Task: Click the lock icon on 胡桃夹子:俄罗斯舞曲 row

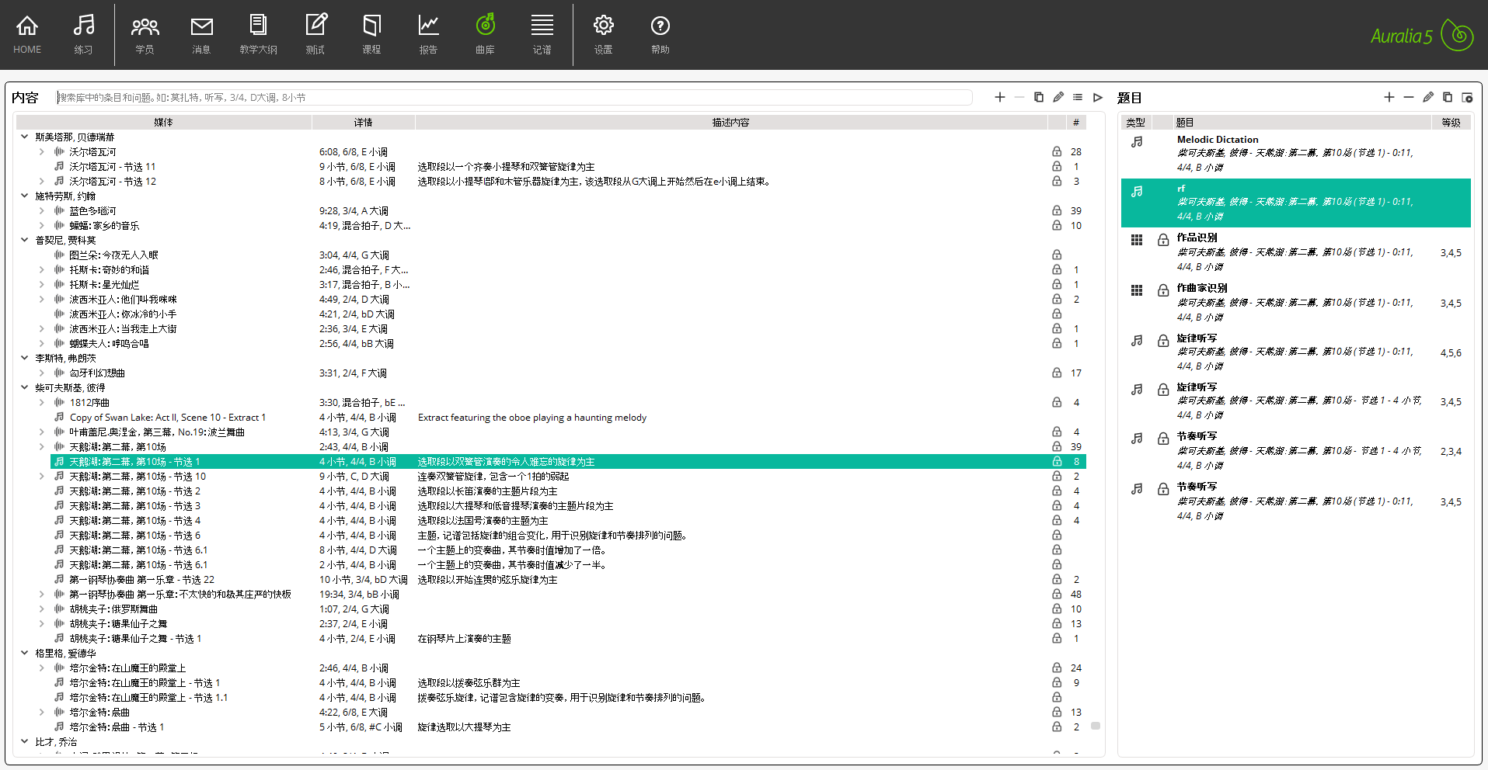Action: (x=1057, y=609)
